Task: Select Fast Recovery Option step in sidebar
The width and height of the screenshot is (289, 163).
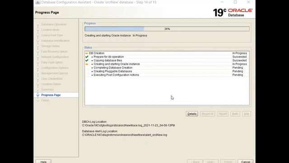Action: tap(54, 52)
